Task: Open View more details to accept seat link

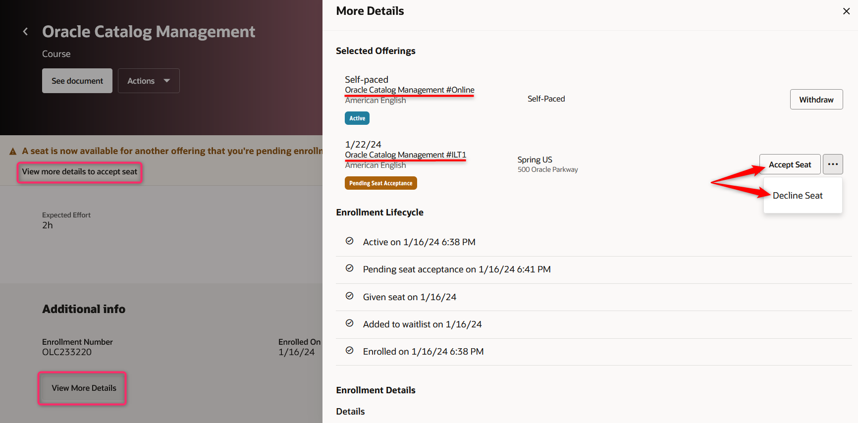Action: pos(80,172)
